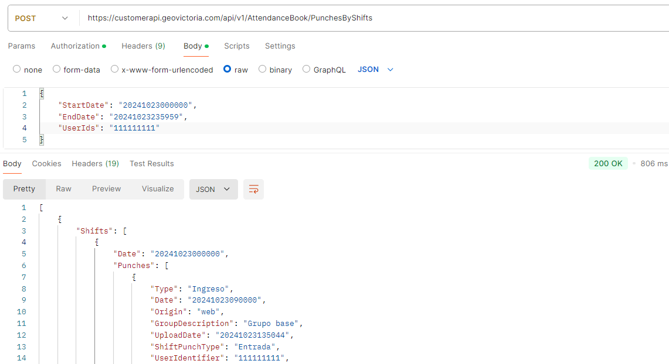Select the form-data radio option

coord(57,69)
